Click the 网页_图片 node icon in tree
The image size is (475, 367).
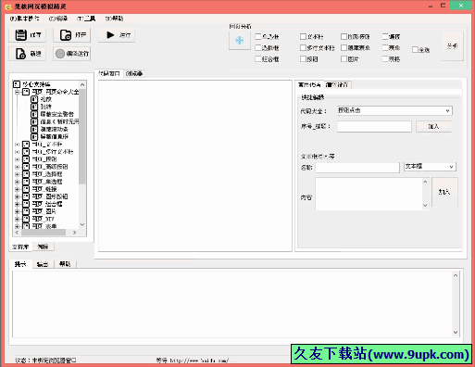26,211
